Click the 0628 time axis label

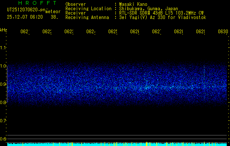[x=178, y=32]
